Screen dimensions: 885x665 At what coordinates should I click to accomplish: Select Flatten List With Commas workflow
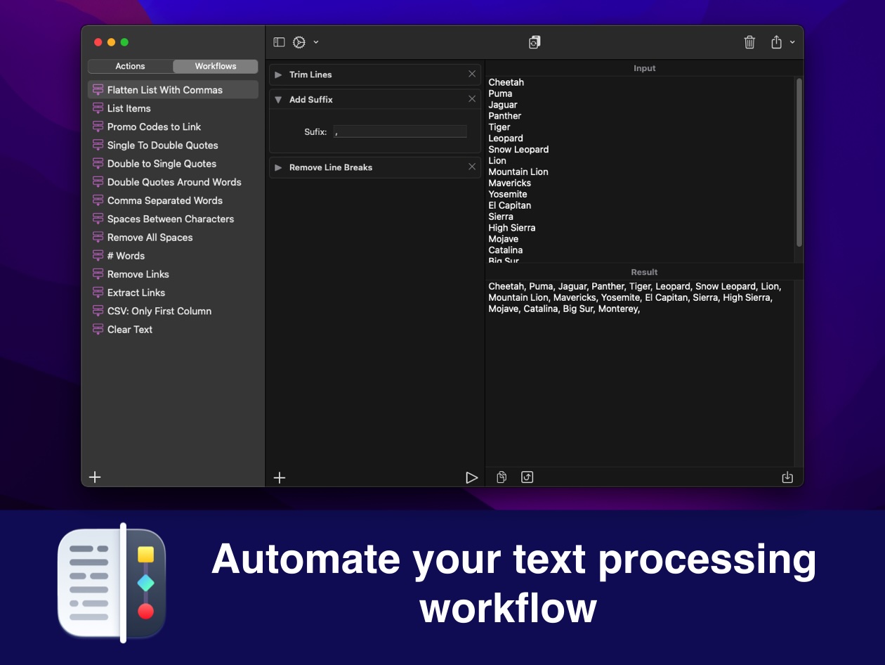tap(173, 90)
